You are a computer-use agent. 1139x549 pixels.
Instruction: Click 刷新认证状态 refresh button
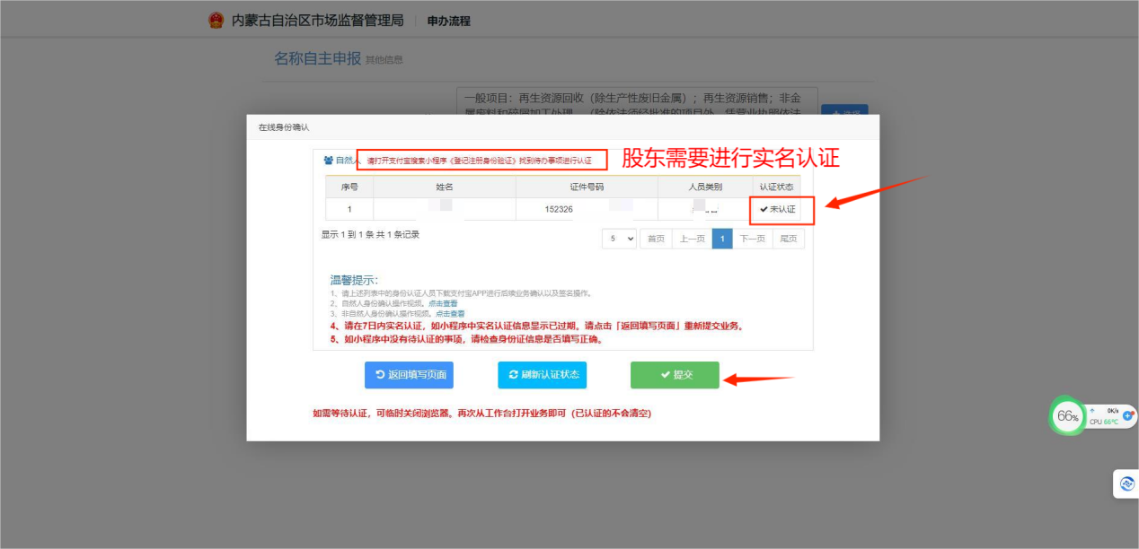(542, 375)
